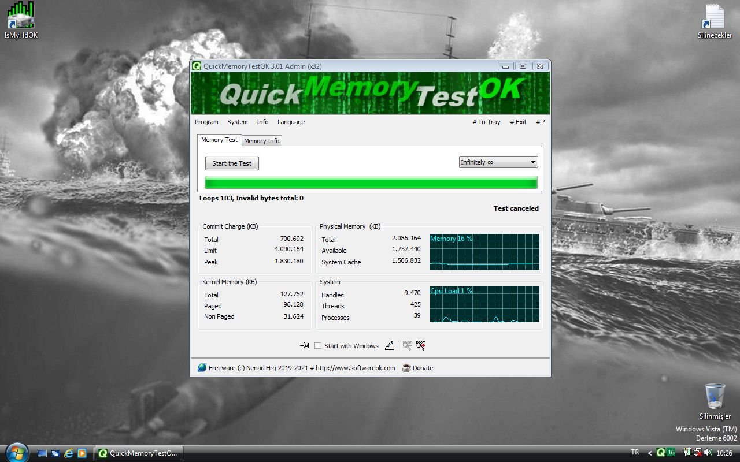
Task: Click Commit Charge Total value 700.692
Action: (x=292, y=239)
